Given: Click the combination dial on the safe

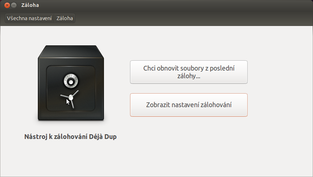Looking at the screenshot, I should coord(71,81).
